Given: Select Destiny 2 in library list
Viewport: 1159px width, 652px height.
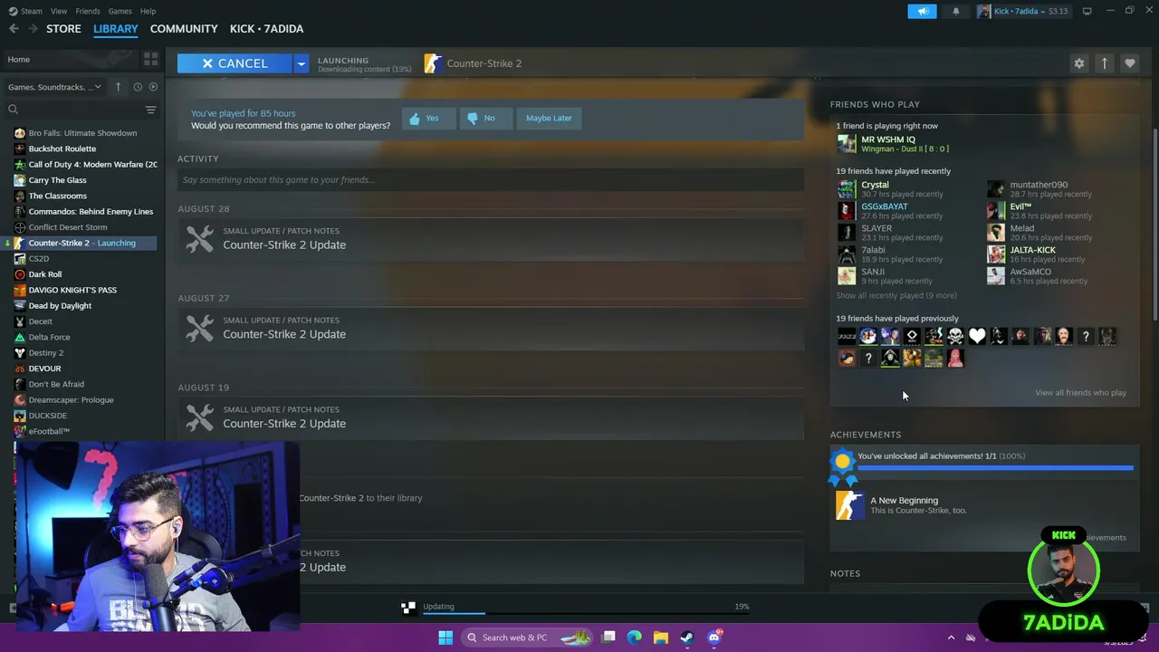Looking at the screenshot, I should tap(45, 352).
